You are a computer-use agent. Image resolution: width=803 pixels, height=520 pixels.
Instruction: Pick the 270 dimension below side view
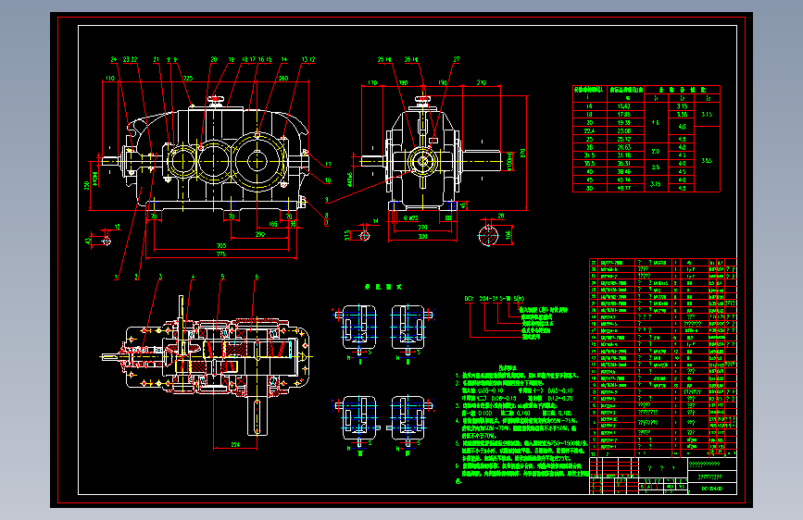422,228
